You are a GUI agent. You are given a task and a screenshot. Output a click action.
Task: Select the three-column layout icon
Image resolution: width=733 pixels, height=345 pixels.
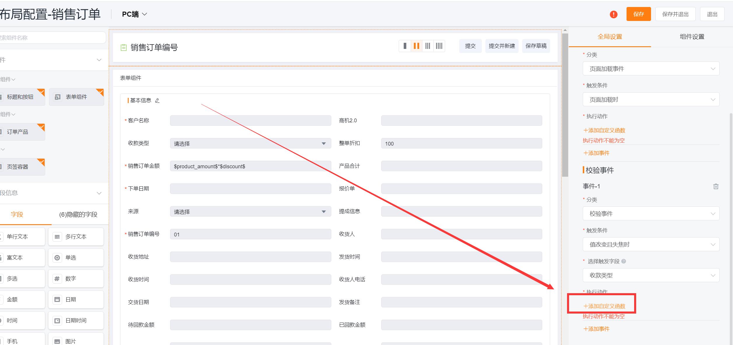click(x=428, y=46)
